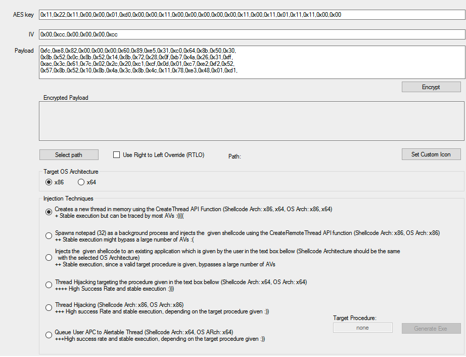Click the Target Procedure text box
Viewport: 466px width, 357px height.
pyautogui.click(x=362, y=328)
